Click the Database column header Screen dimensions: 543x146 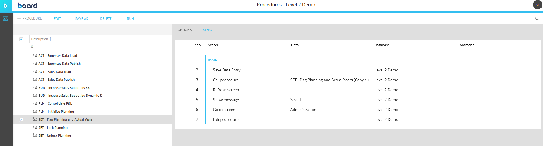pos(382,45)
